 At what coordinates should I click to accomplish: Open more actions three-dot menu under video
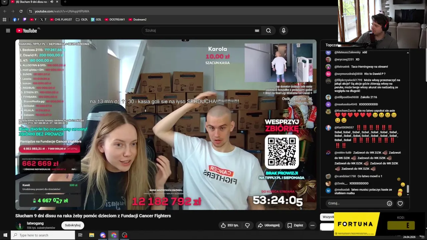tap(312, 225)
